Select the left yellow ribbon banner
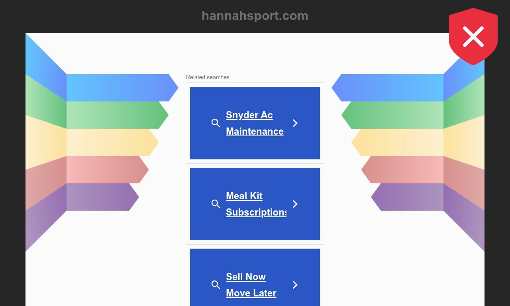Viewport: 510px width, 306px height. (108, 142)
